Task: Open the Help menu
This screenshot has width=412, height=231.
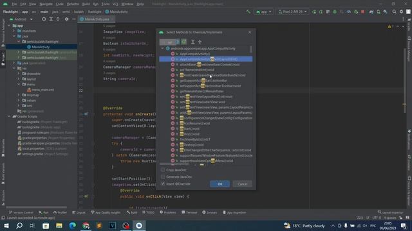Action: [x=140, y=4]
